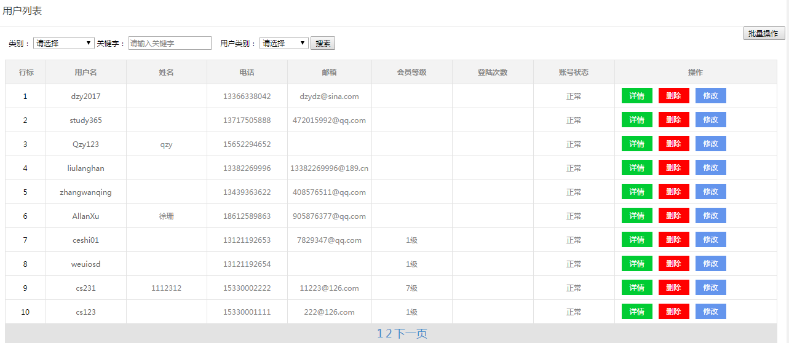Viewport: 789px width, 343px height.
Task: Click the 邮箱 column header
Action: (329, 73)
